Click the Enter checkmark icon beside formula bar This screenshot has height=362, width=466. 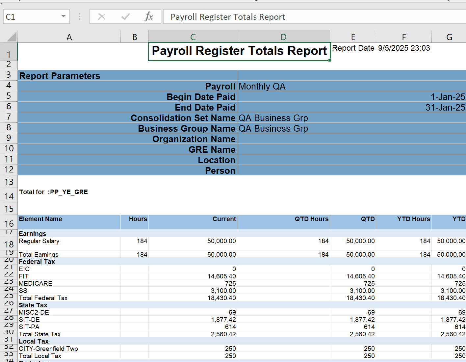(x=125, y=16)
